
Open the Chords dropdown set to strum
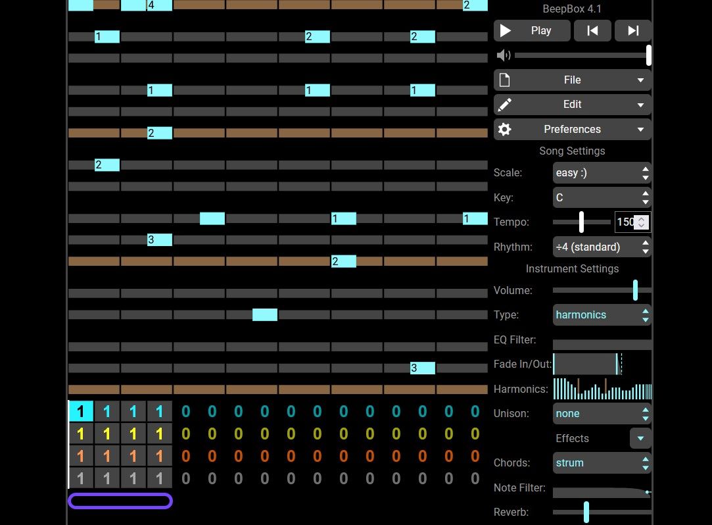pyautogui.click(x=602, y=463)
